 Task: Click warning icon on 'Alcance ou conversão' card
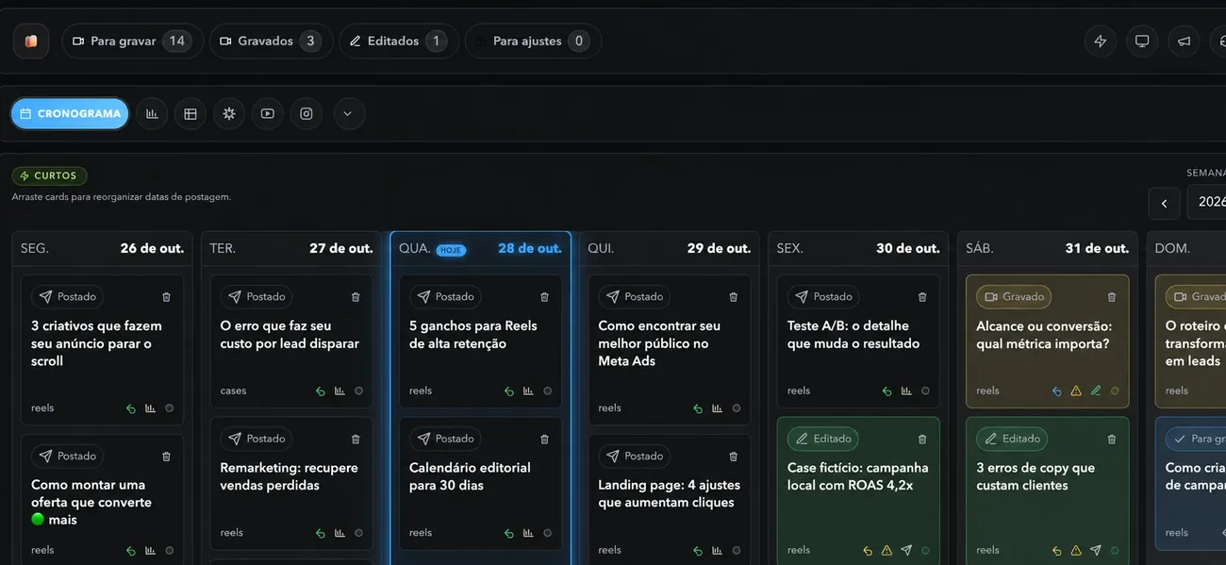tap(1076, 391)
